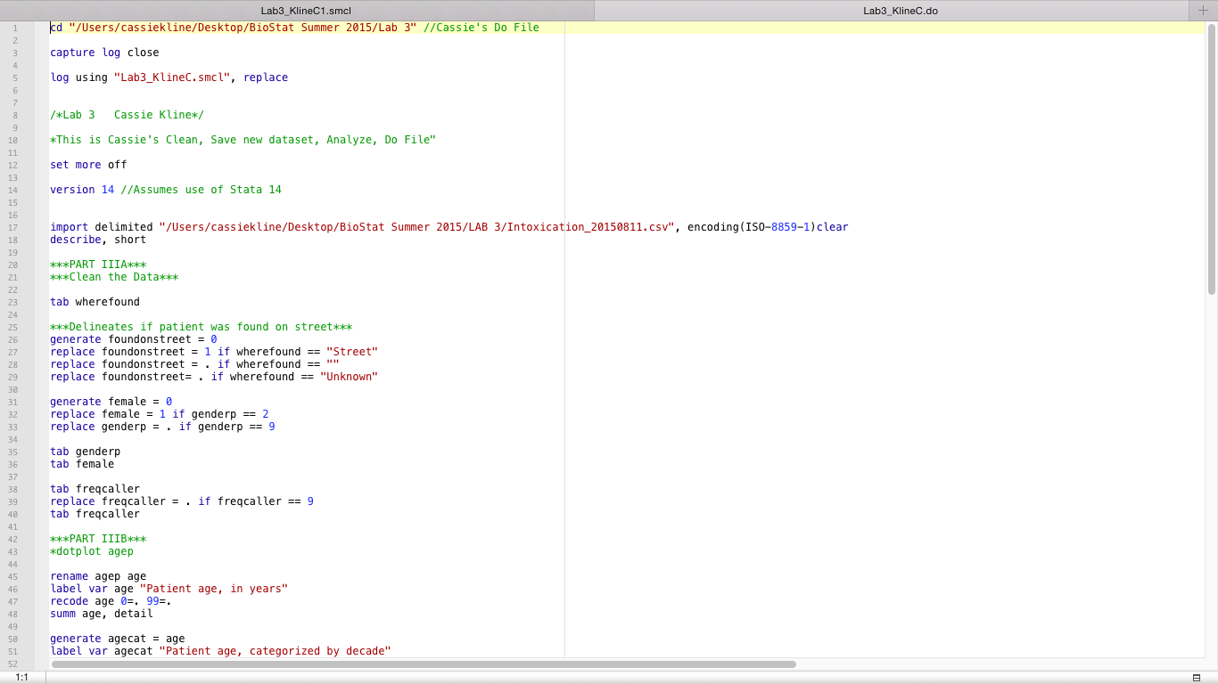The width and height of the screenshot is (1218, 684).
Task: Click line number 17 in the gutter
Action: pyautogui.click(x=14, y=227)
